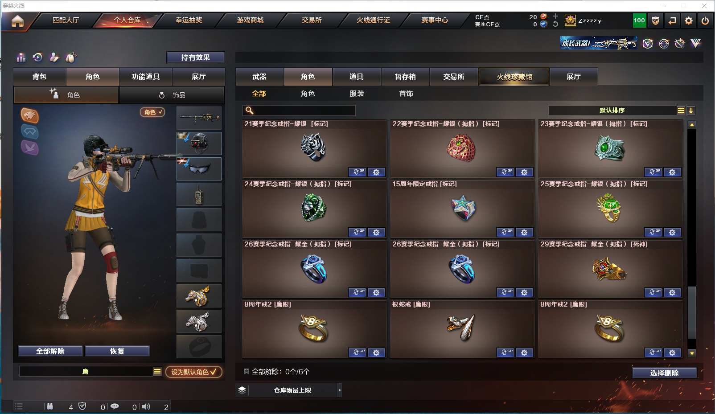This screenshot has width=715, height=414.
Task: Open the 游戏商城 top menu tab
Action: coord(250,20)
